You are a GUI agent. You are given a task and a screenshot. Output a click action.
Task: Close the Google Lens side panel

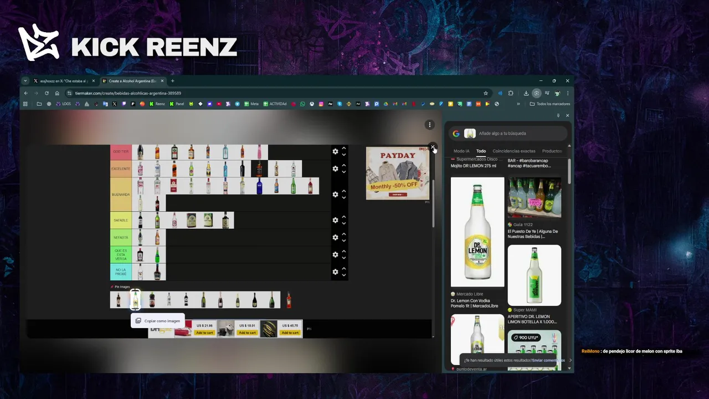[567, 116]
